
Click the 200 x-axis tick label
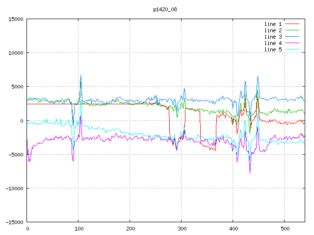pos(130,229)
